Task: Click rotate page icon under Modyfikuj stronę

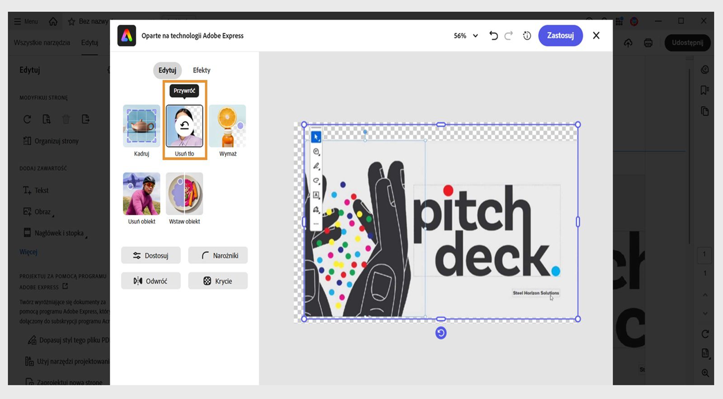Action: (x=27, y=119)
